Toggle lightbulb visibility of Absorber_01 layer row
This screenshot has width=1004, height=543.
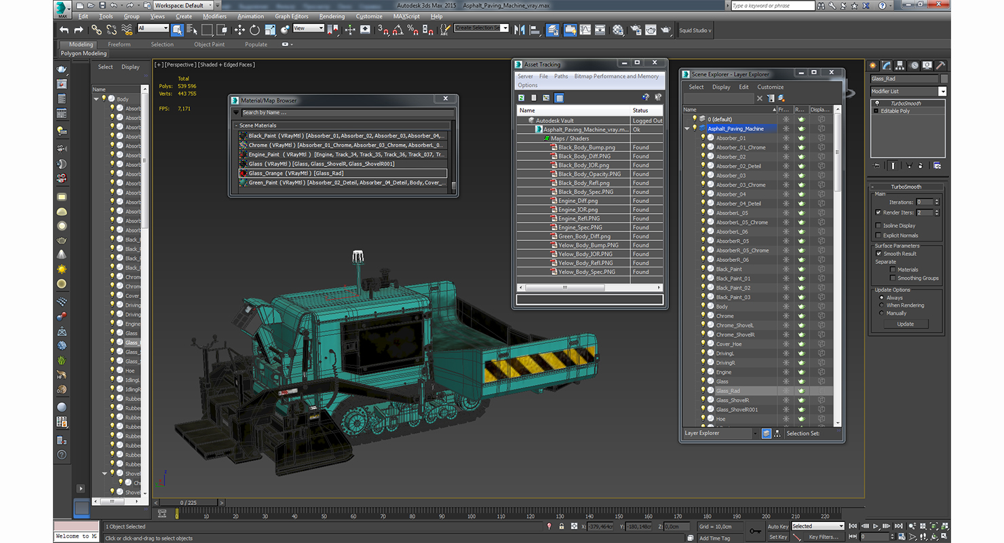coord(703,138)
